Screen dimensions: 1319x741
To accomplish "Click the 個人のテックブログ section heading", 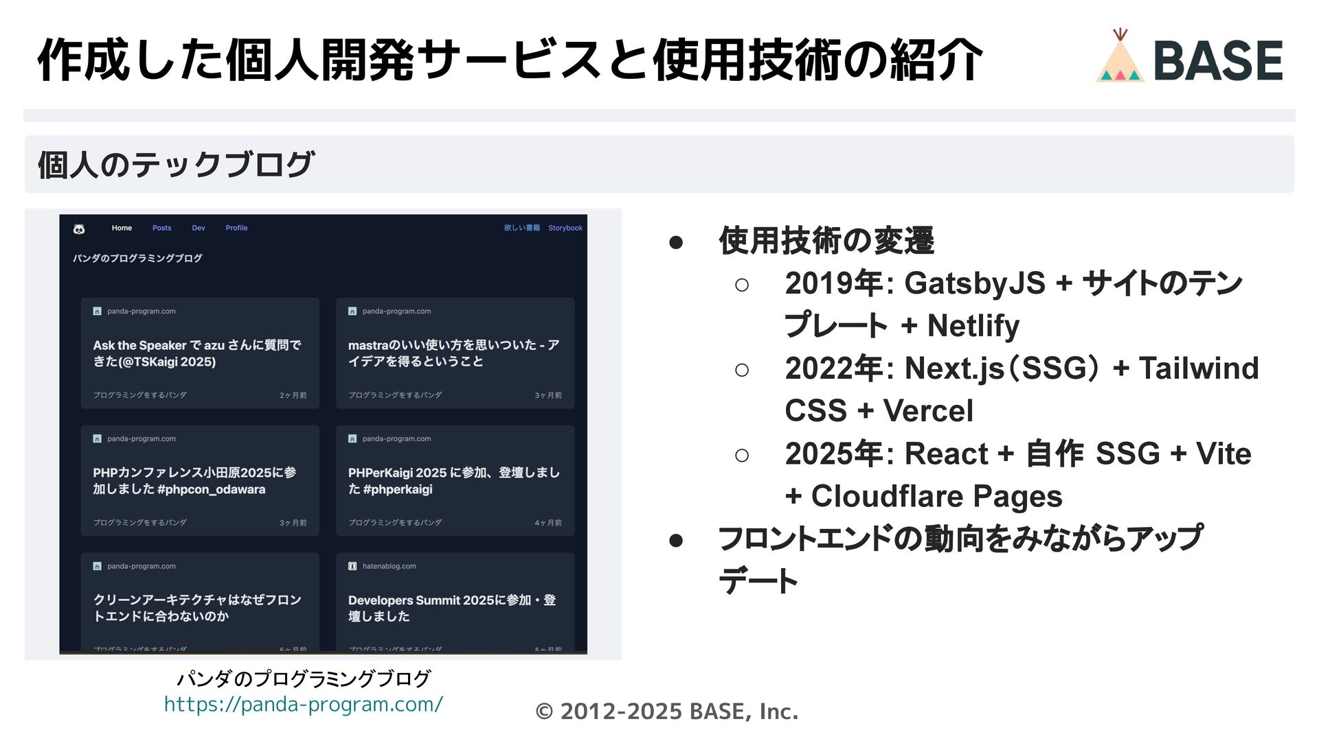I will pyautogui.click(x=177, y=165).
